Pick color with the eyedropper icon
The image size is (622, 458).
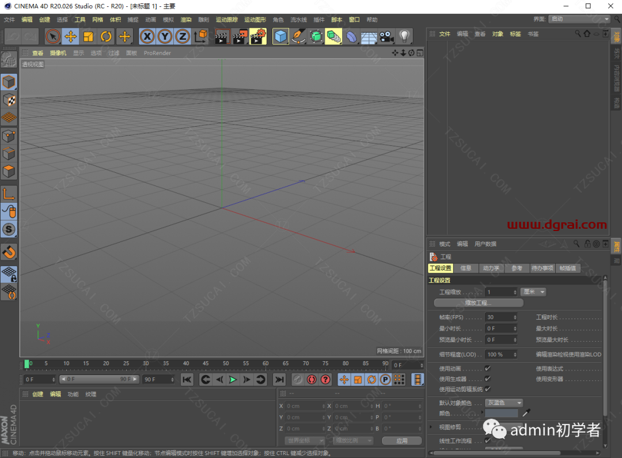click(x=526, y=413)
